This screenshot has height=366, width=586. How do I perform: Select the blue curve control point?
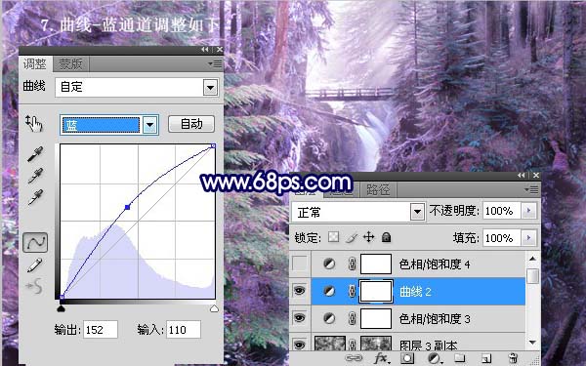coord(127,207)
